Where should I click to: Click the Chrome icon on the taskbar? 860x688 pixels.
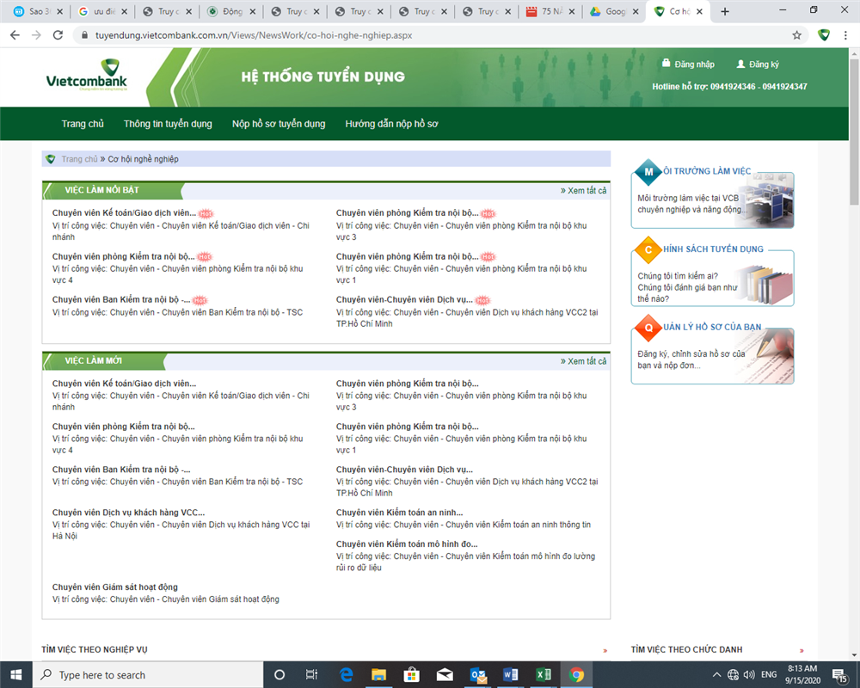(576, 675)
